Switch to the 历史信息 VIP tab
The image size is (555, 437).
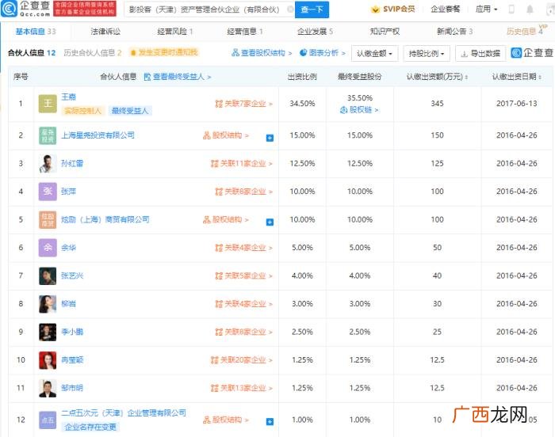(x=526, y=31)
